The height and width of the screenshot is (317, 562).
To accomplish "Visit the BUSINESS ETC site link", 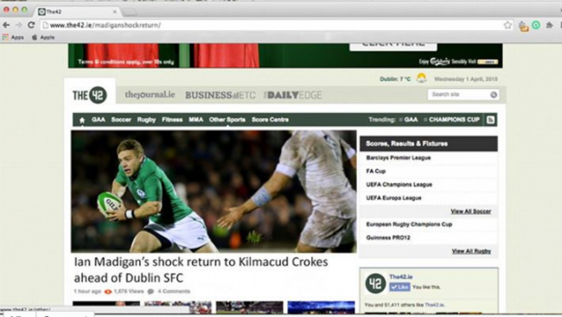I will pyautogui.click(x=220, y=95).
